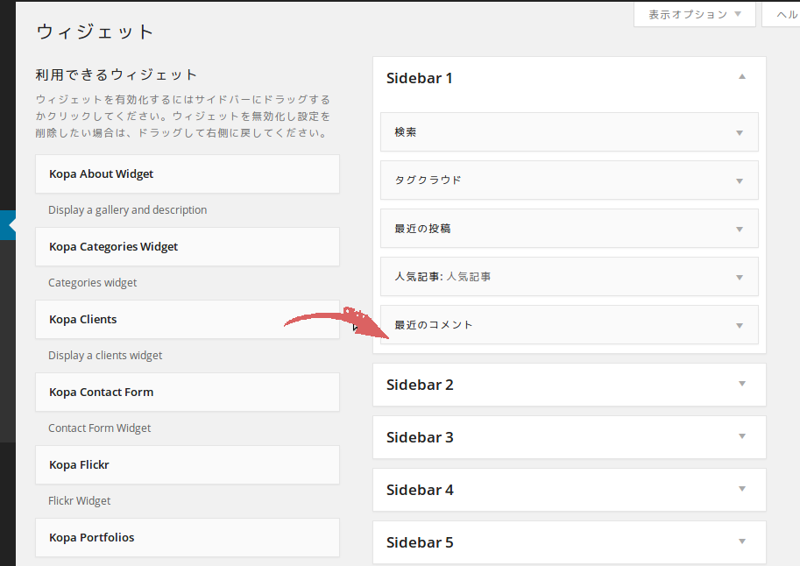Collapse the Sidebar 1 panel arrow

pyautogui.click(x=741, y=78)
